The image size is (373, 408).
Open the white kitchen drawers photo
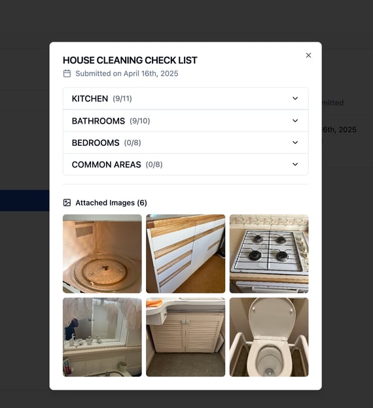185,254
